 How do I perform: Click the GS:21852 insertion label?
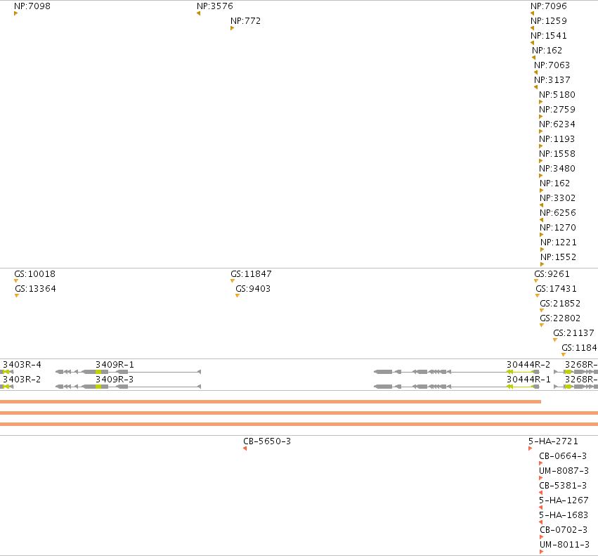point(560,304)
